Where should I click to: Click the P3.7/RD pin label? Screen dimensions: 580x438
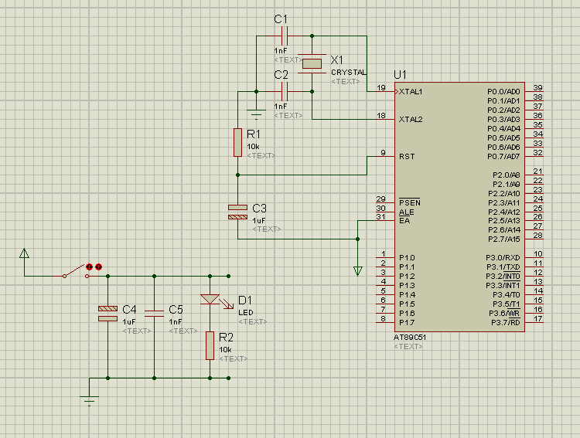pyautogui.click(x=505, y=323)
